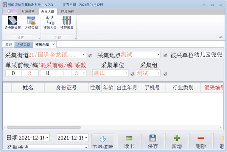Expand the 采集单位 dropdown
The height and width of the screenshot is (152, 227).
[126, 73]
